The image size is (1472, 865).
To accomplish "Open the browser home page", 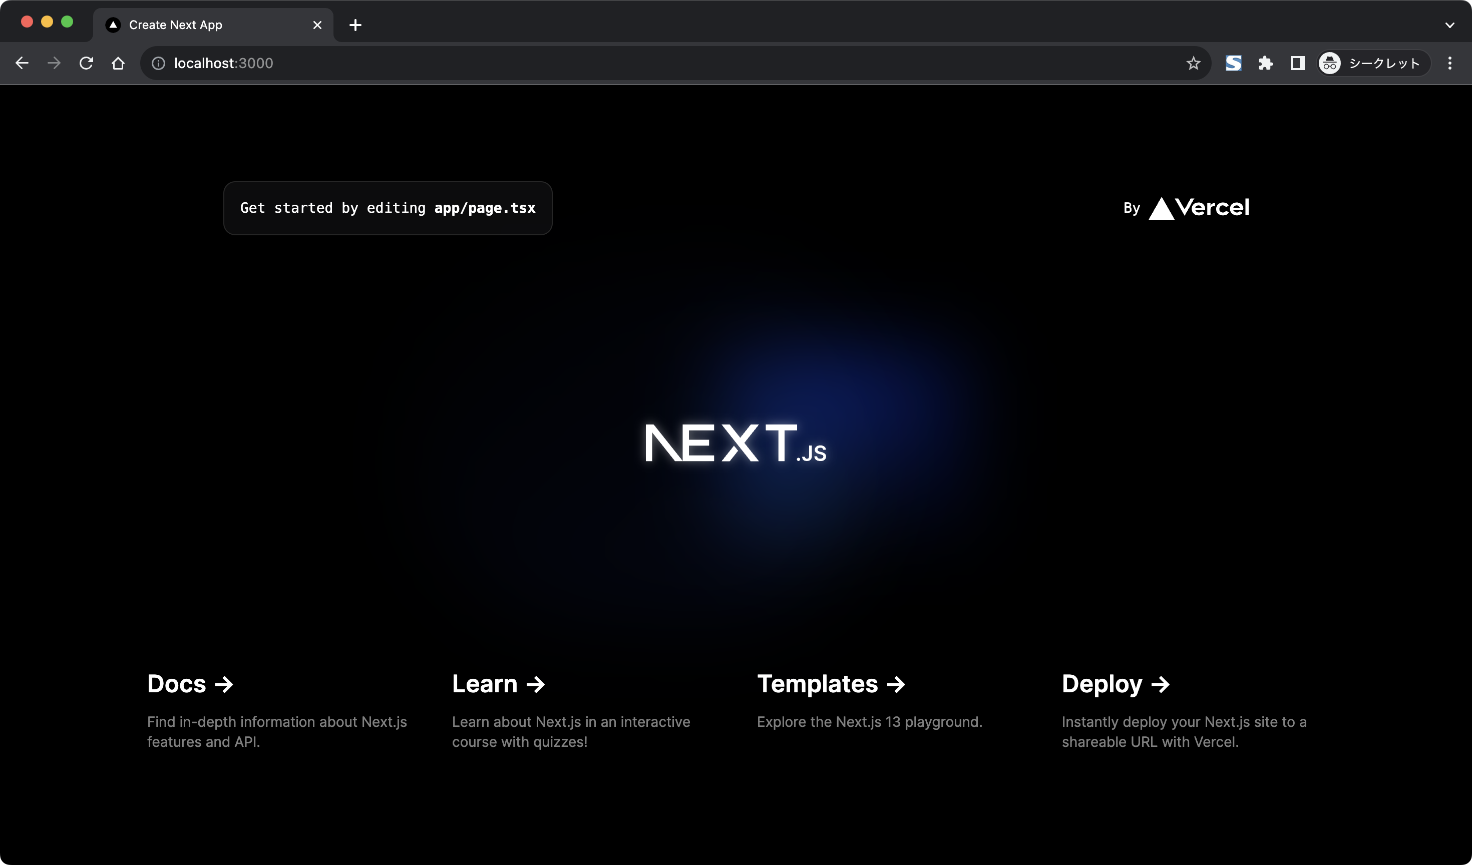I will point(118,63).
